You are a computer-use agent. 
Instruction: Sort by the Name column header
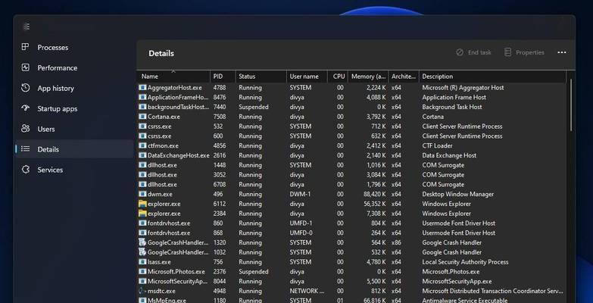(173, 77)
